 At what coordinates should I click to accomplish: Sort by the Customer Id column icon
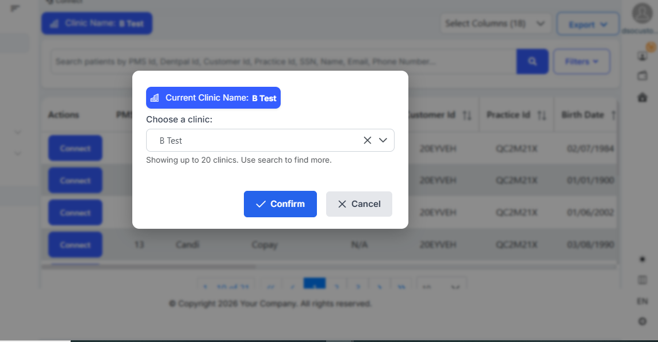click(466, 116)
